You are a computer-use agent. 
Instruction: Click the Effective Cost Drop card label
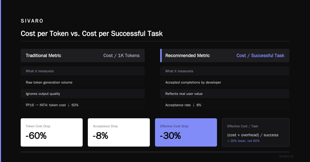[x=174, y=126]
